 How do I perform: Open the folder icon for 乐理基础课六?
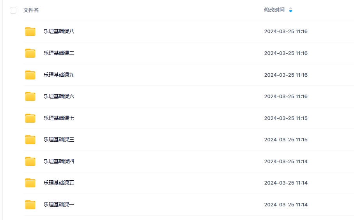(x=30, y=96)
